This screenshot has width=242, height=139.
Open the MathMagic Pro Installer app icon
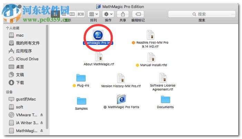pyautogui.click(x=98, y=35)
